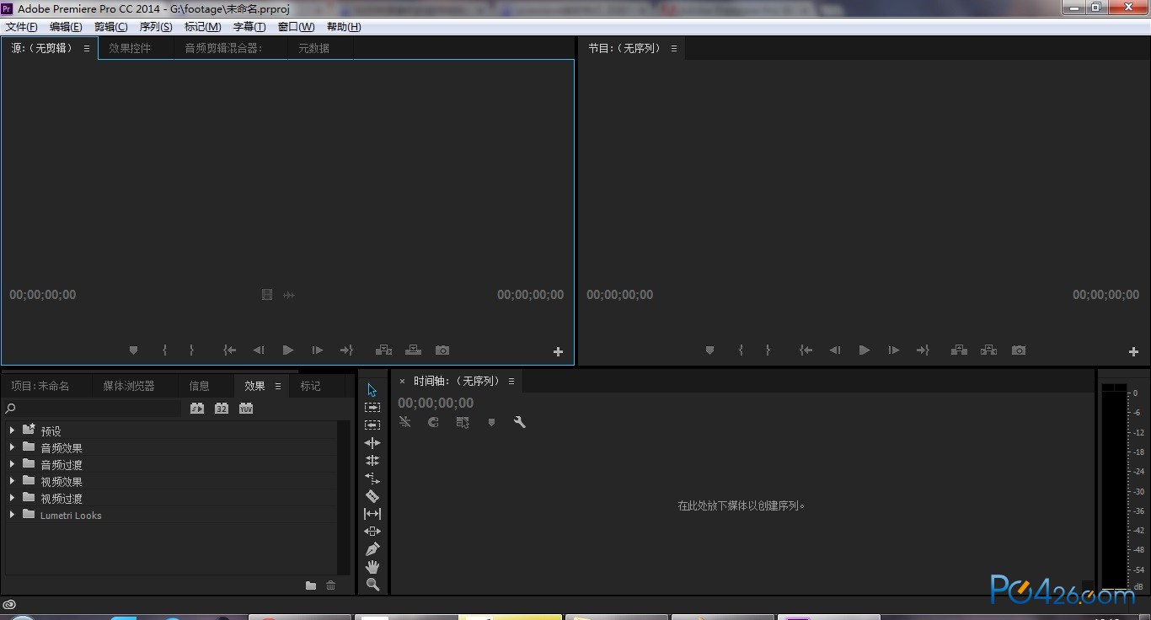Image resolution: width=1151 pixels, height=620 pixels.
Task: Create new custom bin in Effects panel
Action: click(311, 585)
